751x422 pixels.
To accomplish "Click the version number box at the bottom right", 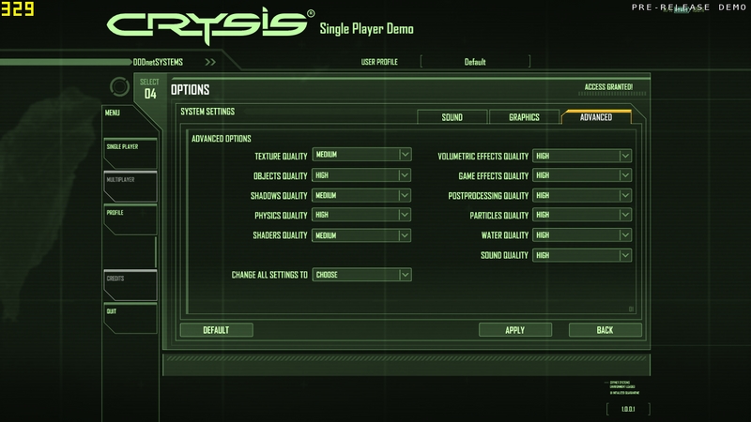I will 628,409.
